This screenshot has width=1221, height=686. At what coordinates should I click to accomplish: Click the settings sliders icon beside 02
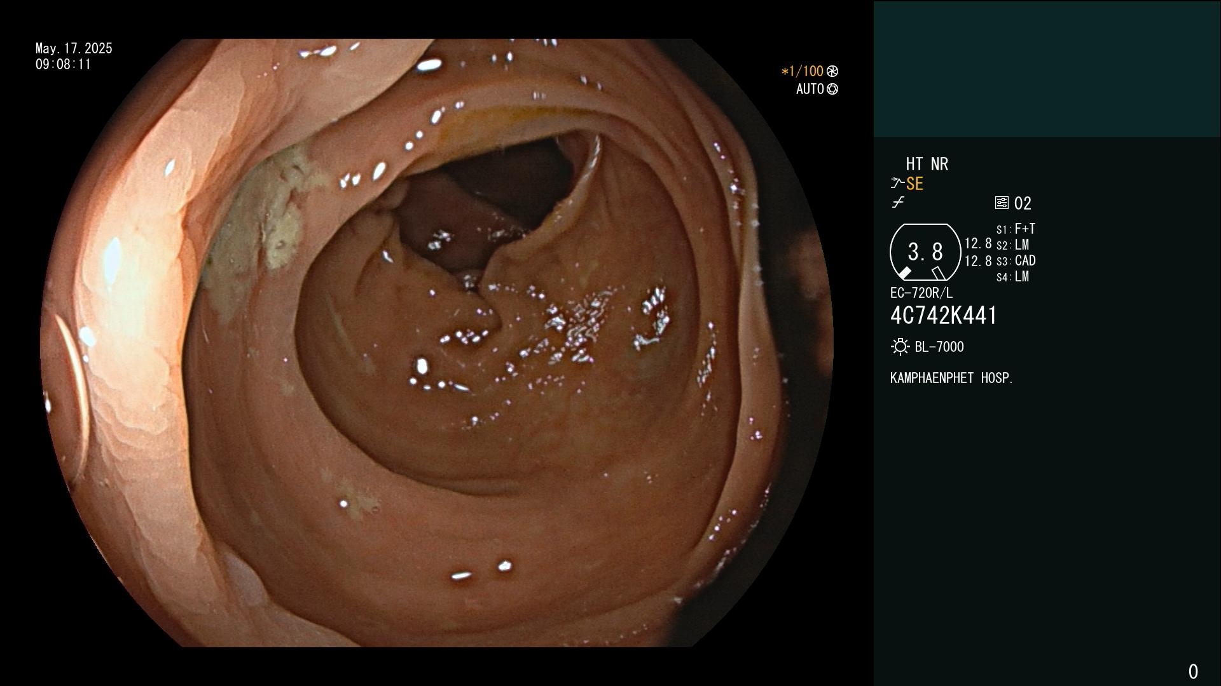point(1002,203)
